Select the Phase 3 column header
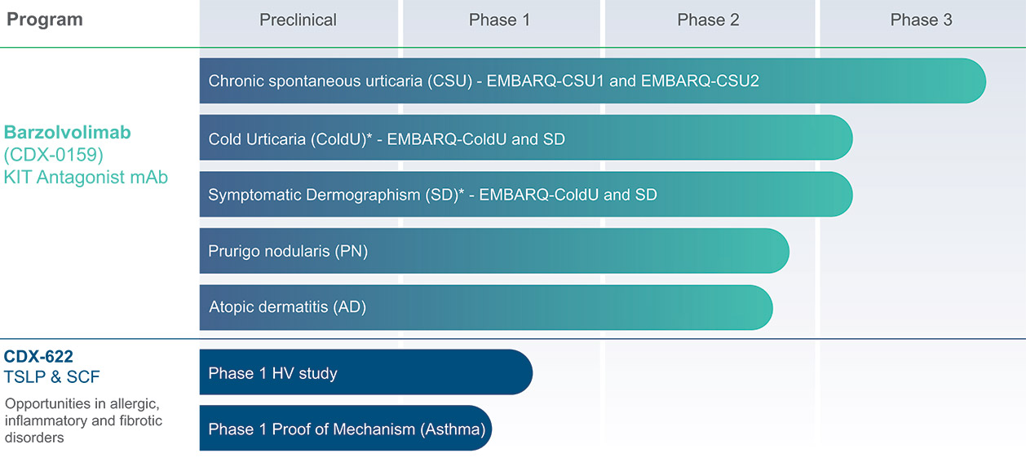This screenshot has height=462, width=1026. 922,20
